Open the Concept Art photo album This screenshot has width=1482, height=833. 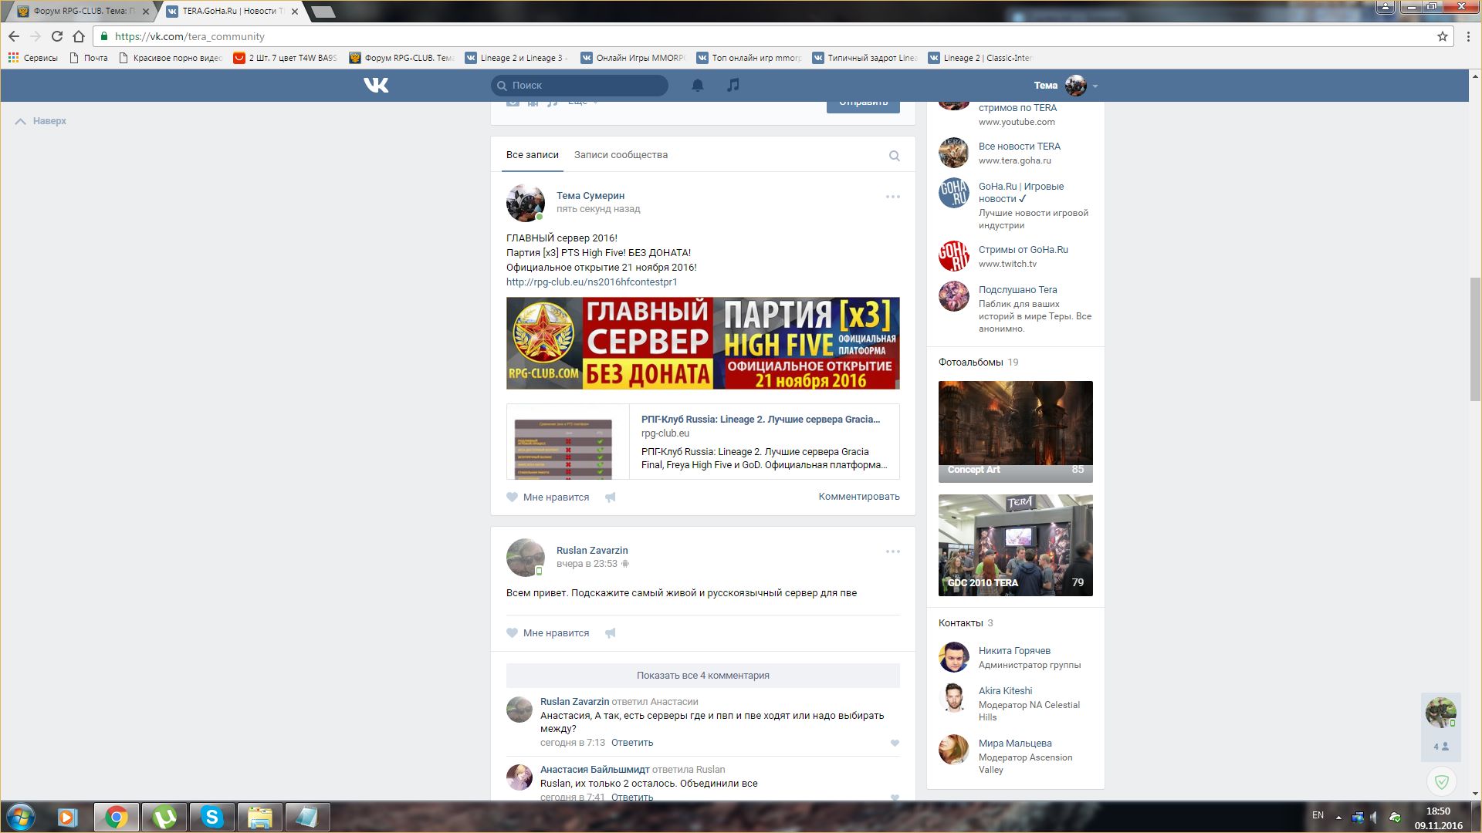[x=1015, y=431]
